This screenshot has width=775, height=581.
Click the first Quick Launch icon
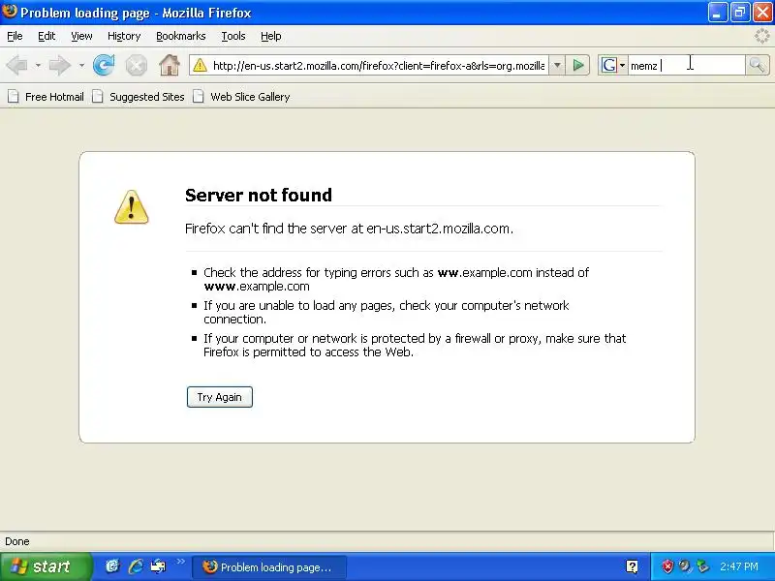pos(112,566)
